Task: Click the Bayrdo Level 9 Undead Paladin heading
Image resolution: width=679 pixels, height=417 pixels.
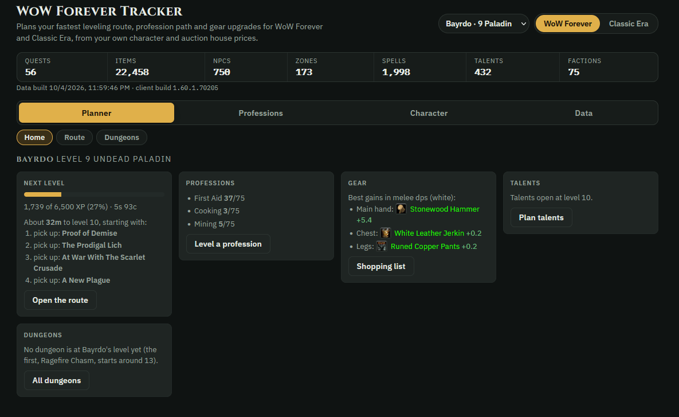Action: (x=94, y=159)
